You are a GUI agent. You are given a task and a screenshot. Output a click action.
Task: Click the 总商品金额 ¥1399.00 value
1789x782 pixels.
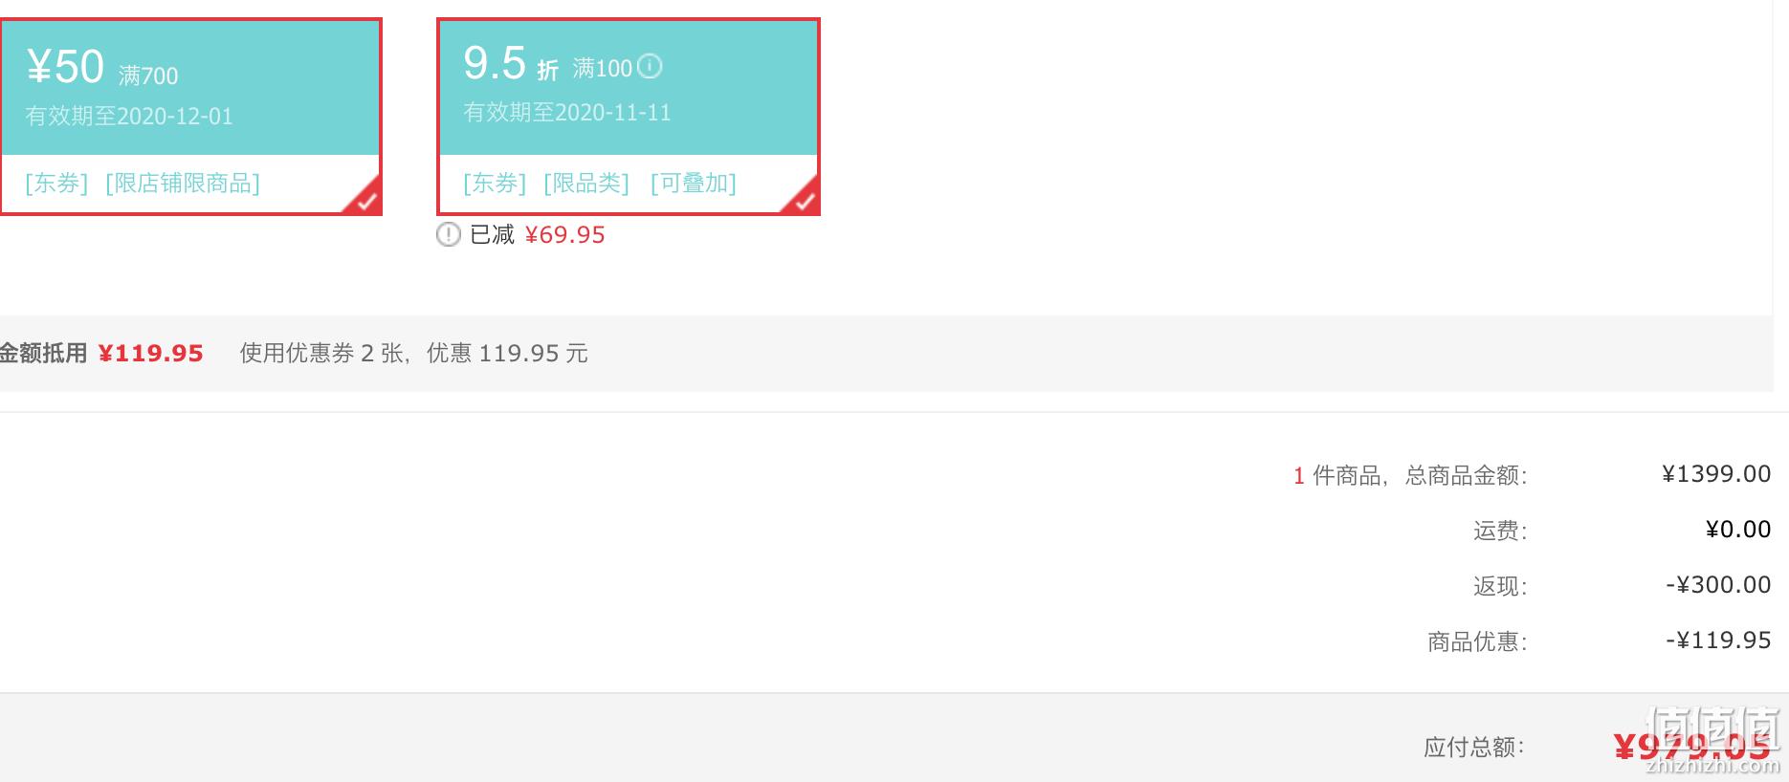1716,474
